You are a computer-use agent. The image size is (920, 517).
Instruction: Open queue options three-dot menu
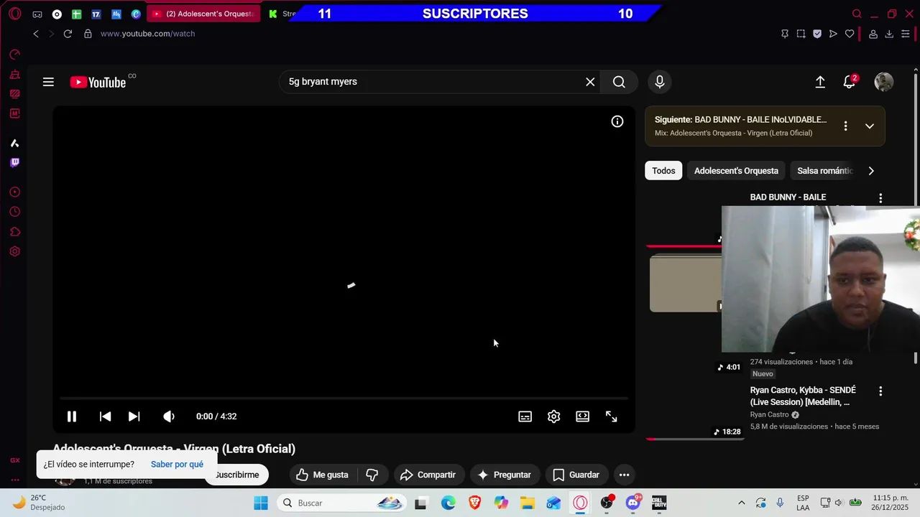point(845,126)
